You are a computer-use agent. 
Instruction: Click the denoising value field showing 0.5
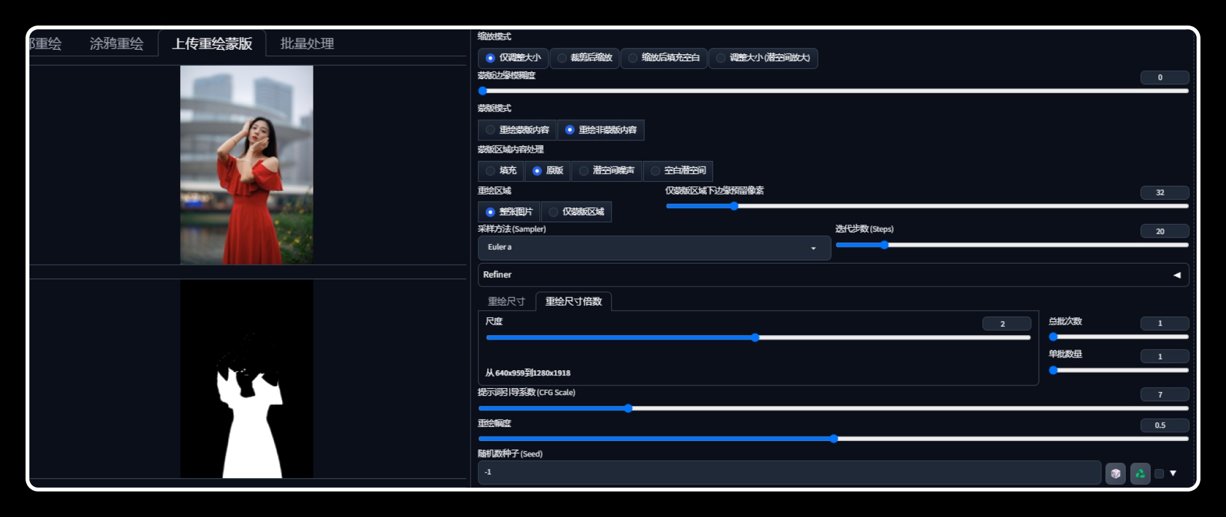point(1165,425)
